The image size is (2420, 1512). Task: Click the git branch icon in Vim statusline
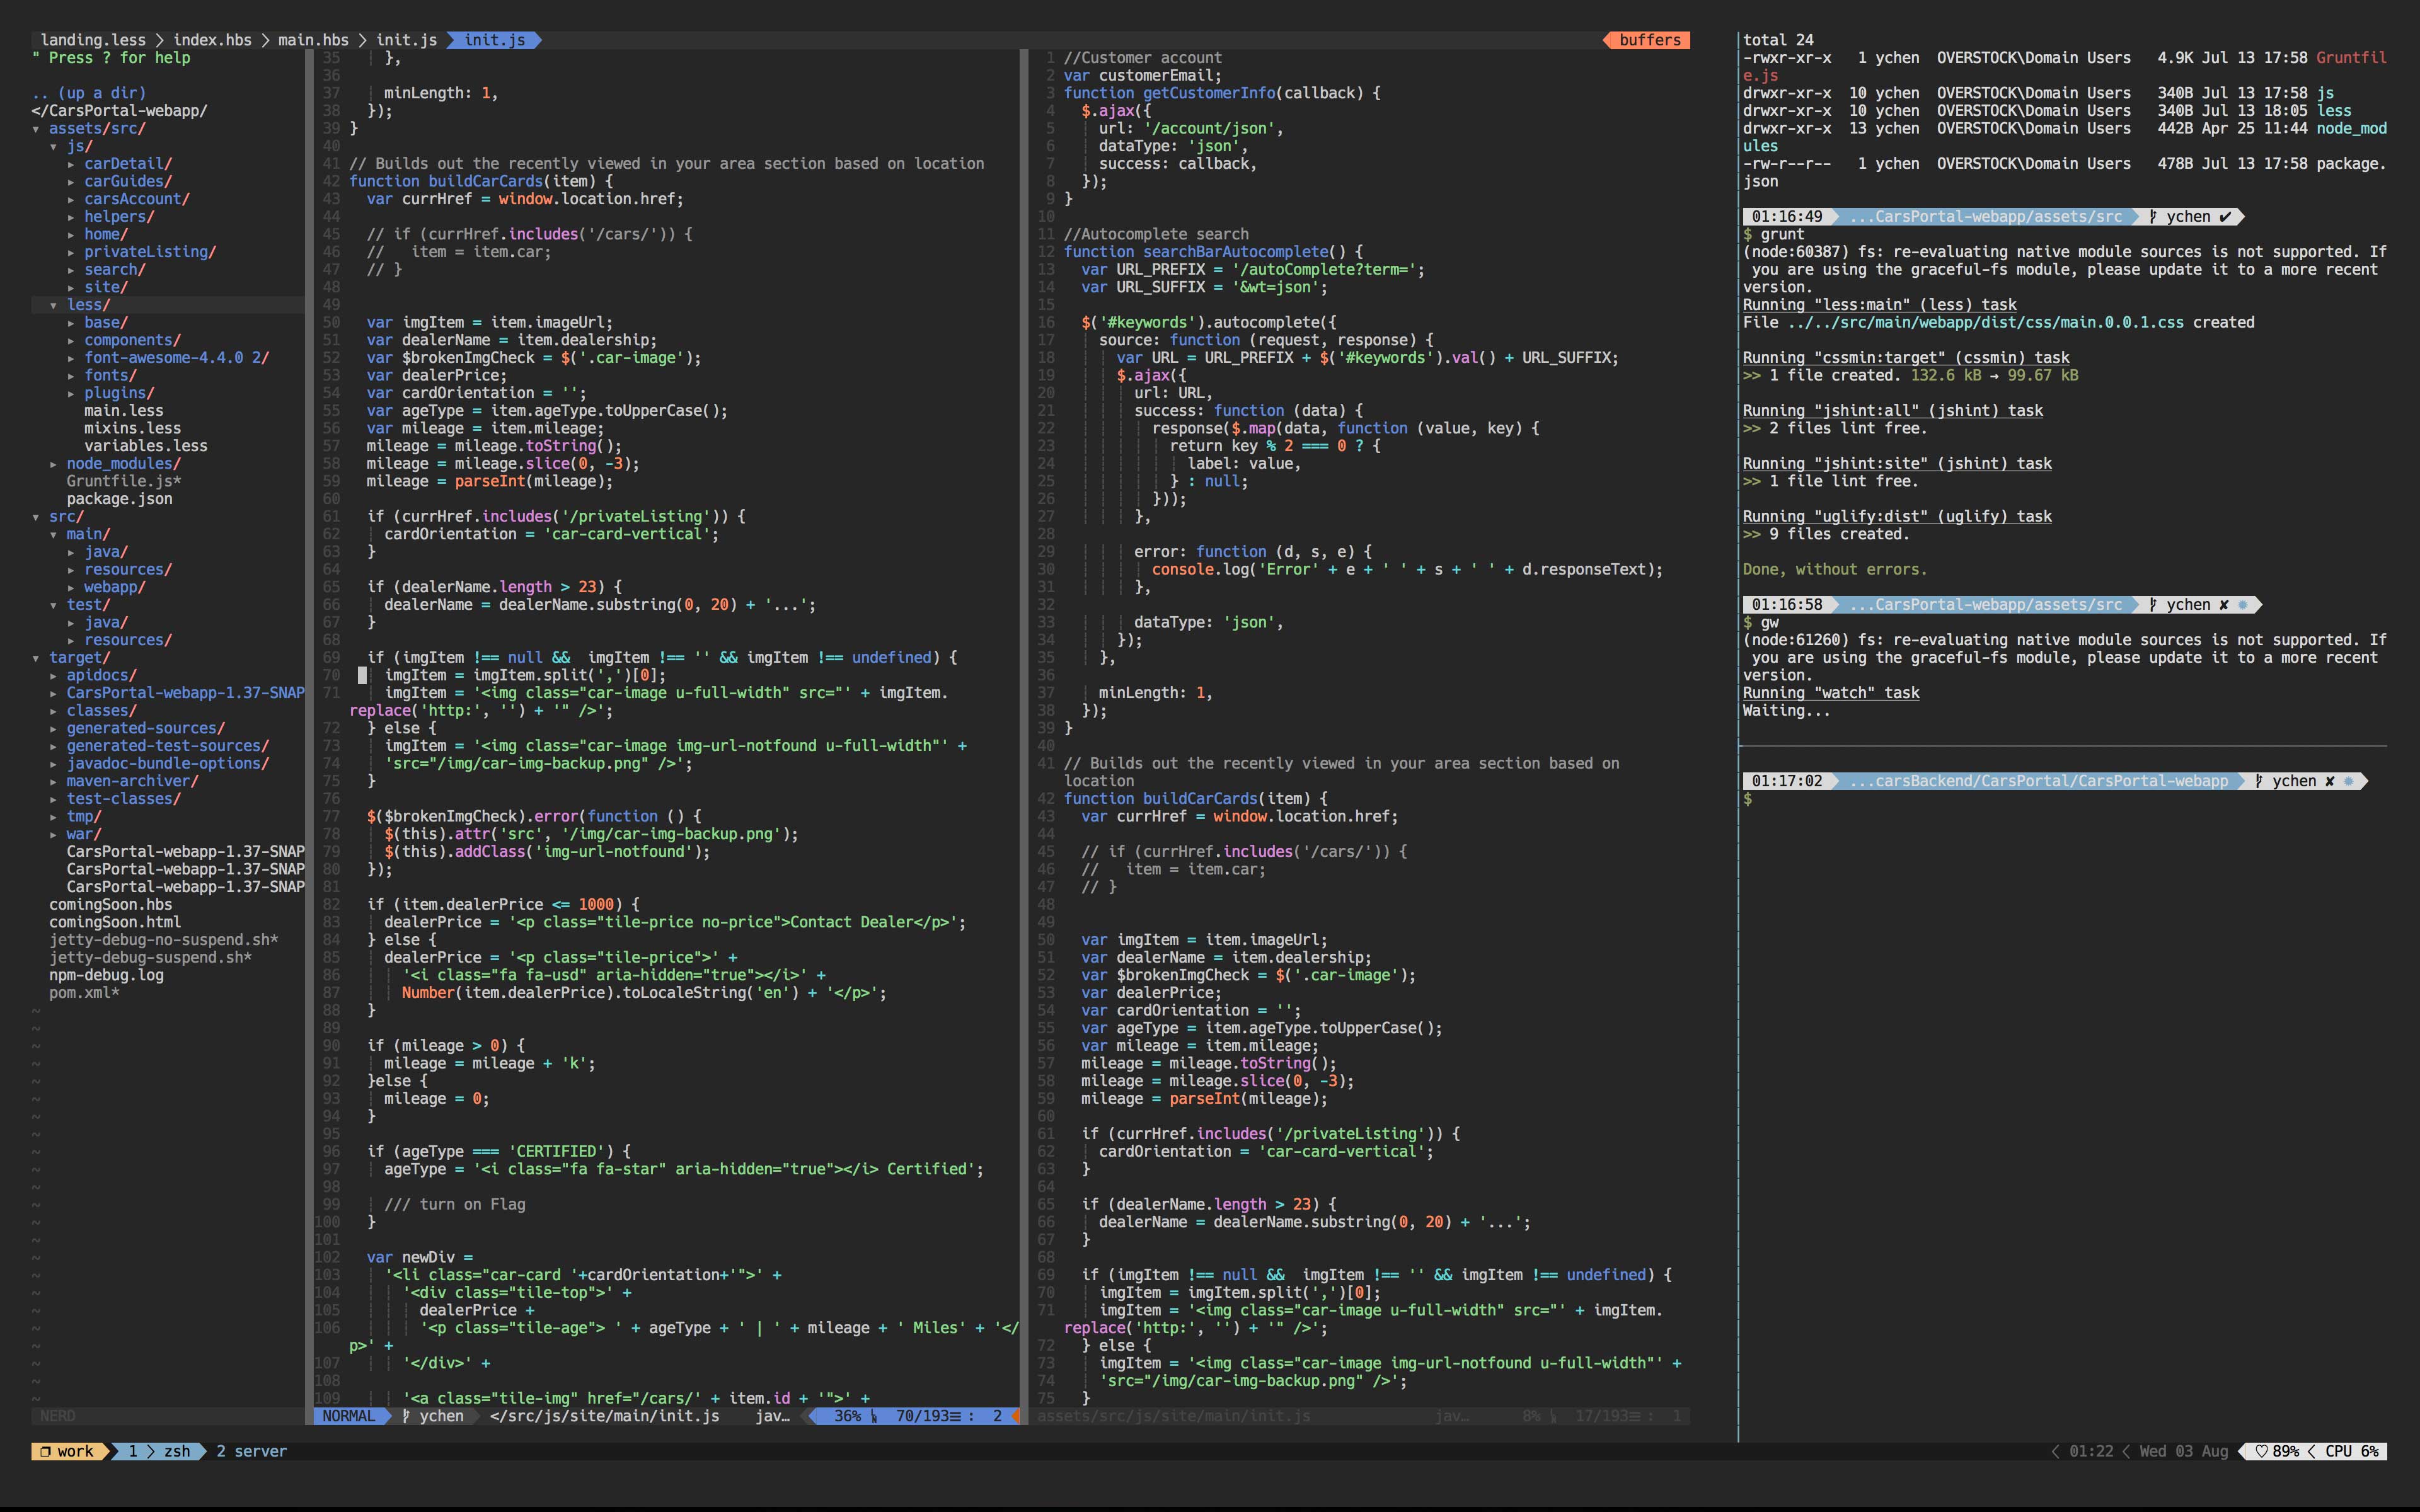406,1416
